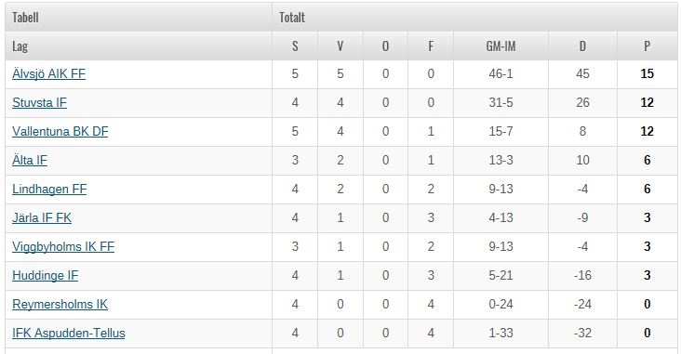Select the -32 goal difference cell
This screenshot has width=681, height=354.
[582, 334]
